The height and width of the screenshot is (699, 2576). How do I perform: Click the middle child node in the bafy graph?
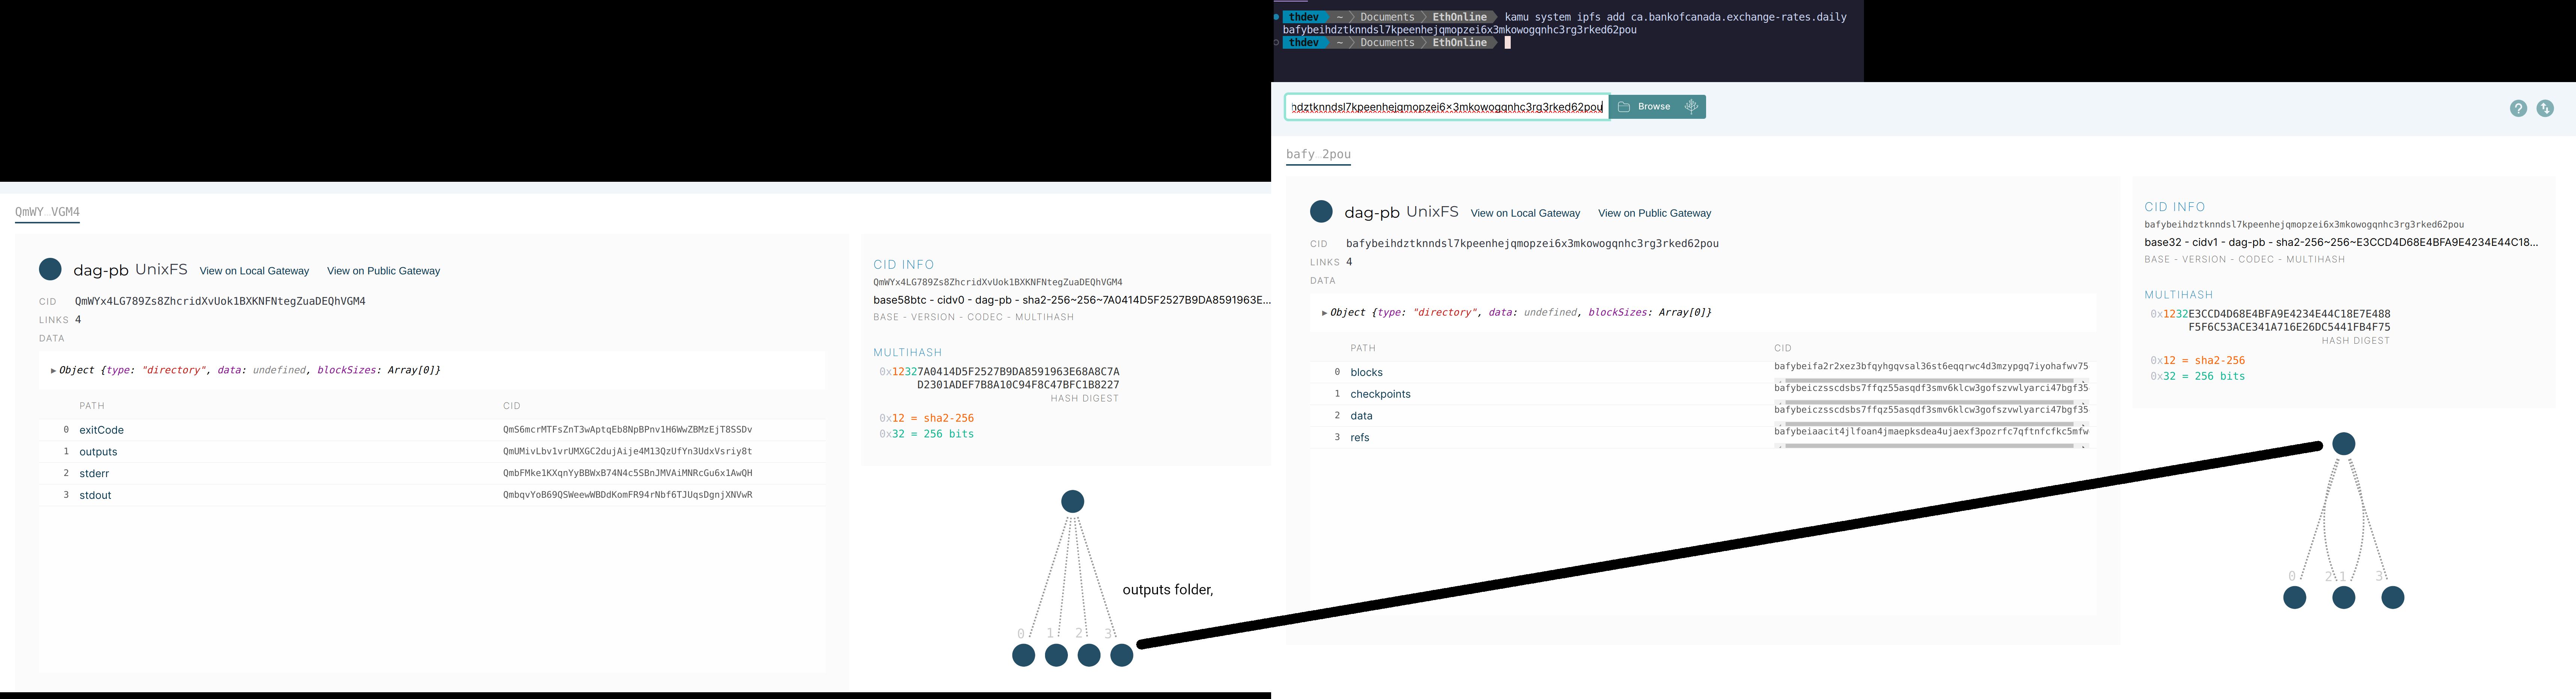(x=2343, y=598)
